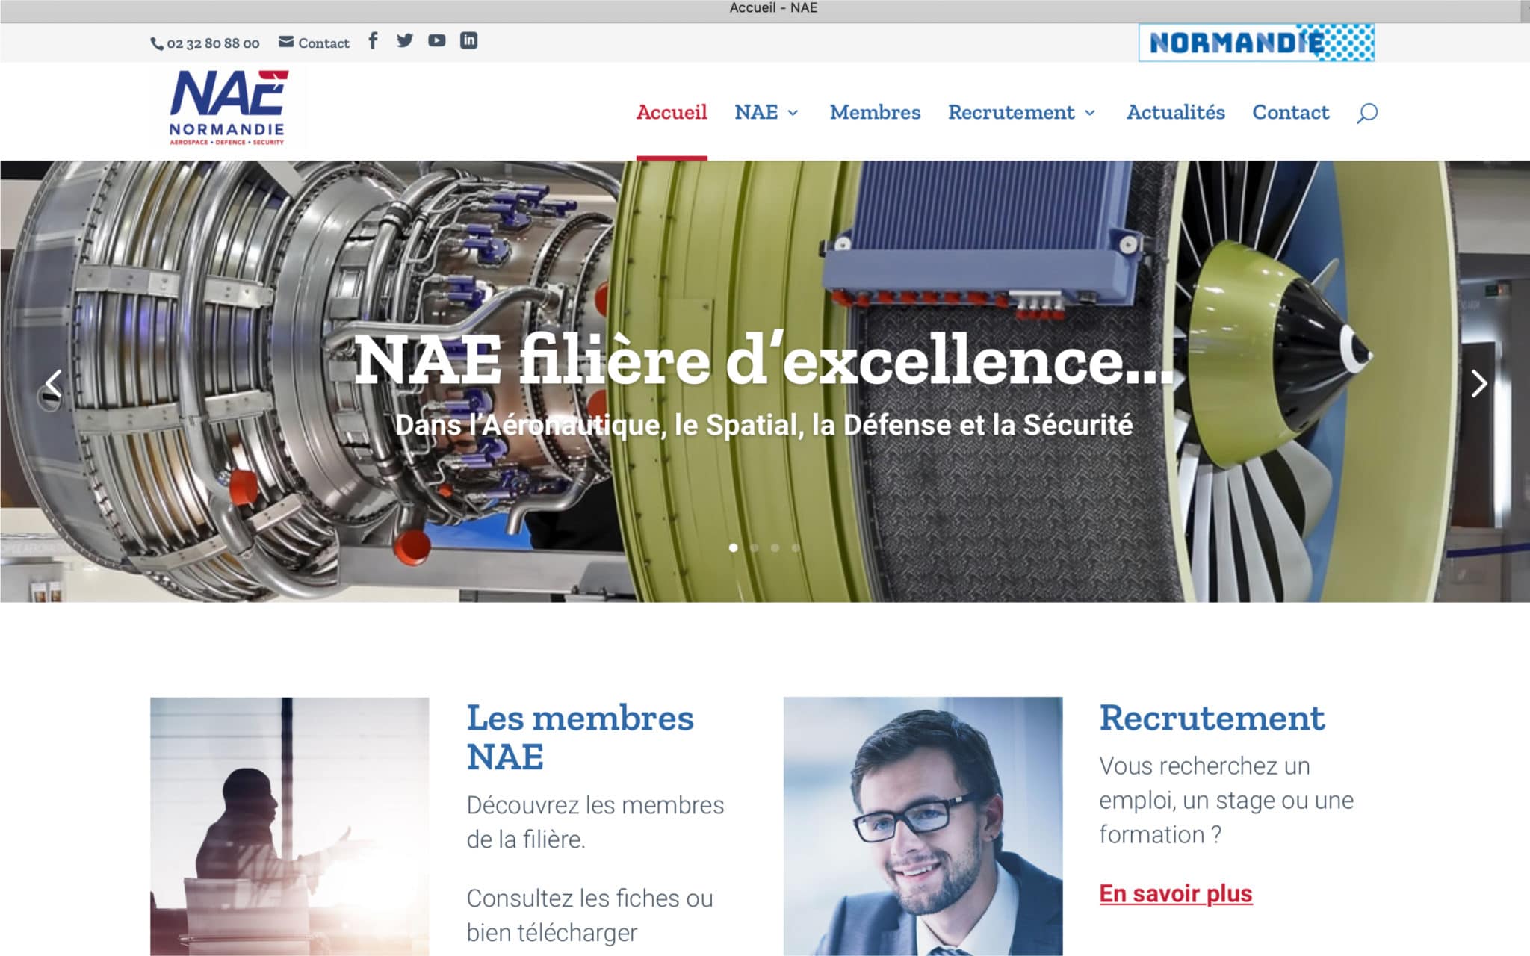1530x956 pixels.
Task: Go to previous slide with left arrow
Action: [53, 383]
